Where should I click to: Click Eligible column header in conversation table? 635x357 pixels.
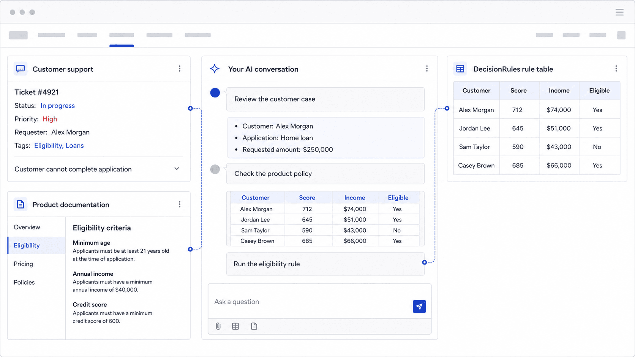pyautogui.click(x=398, y=198)
